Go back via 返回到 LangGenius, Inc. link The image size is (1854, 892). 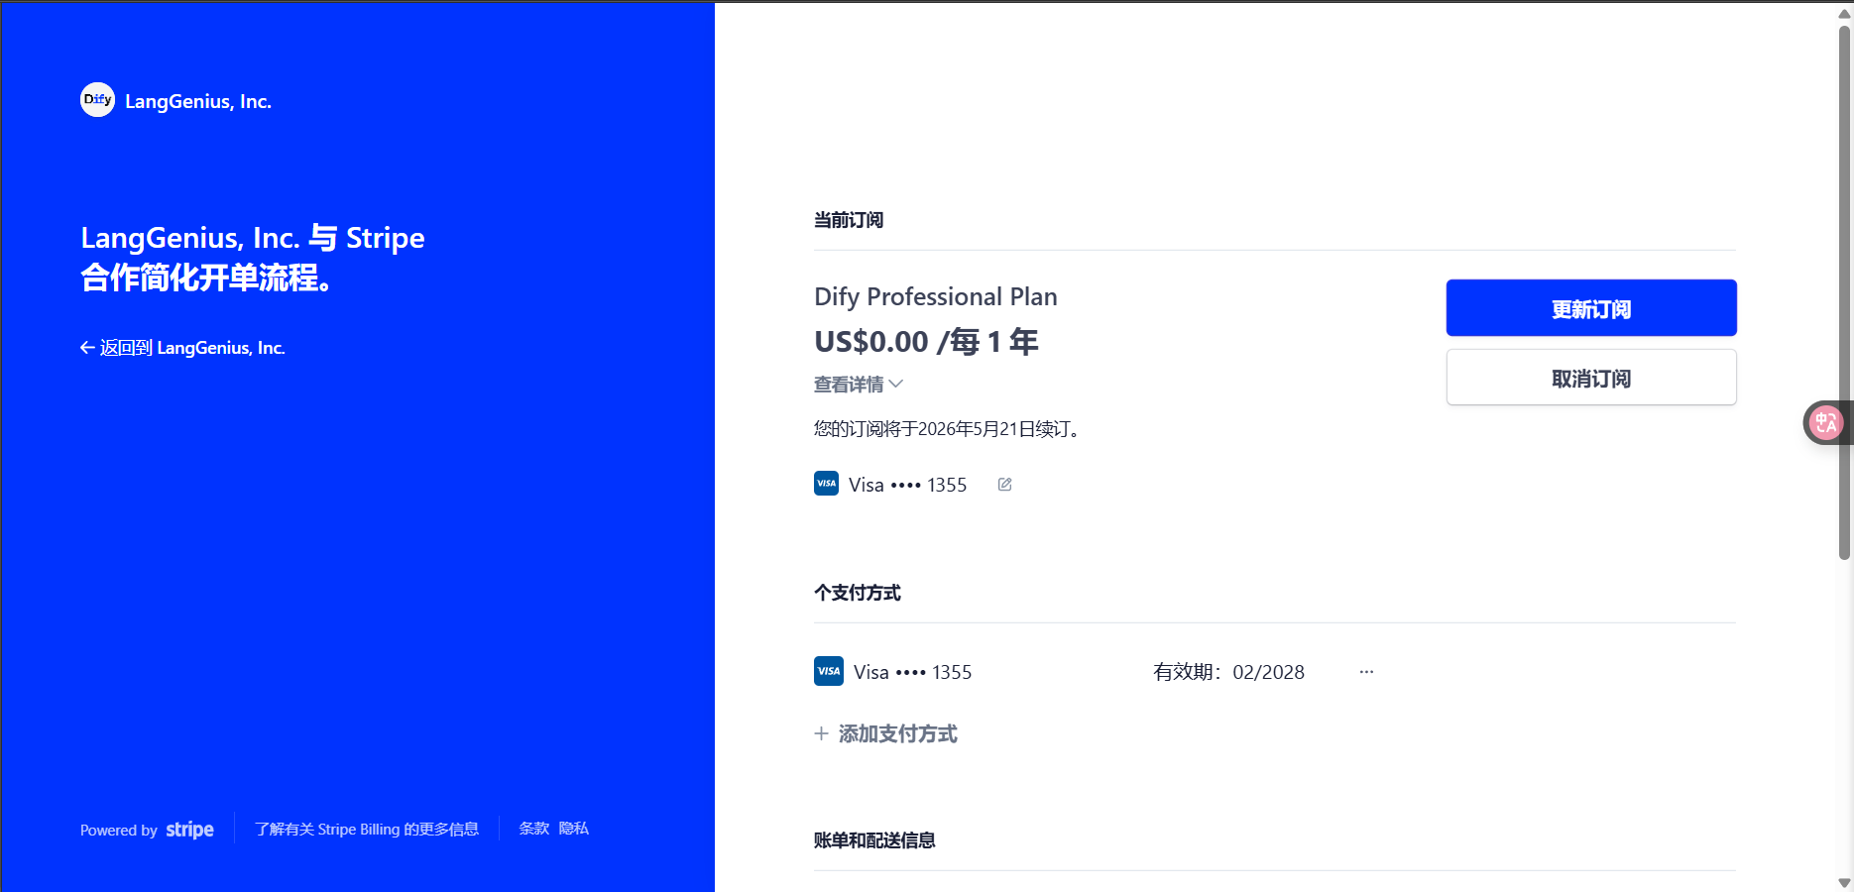[192, 348]
